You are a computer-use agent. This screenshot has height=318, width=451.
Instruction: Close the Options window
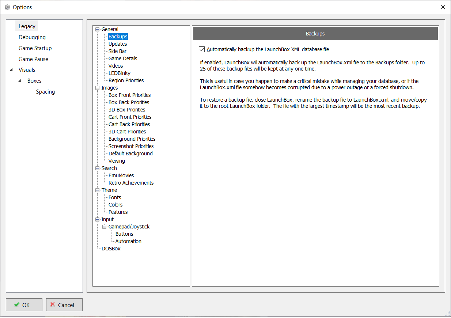[443, 7]
